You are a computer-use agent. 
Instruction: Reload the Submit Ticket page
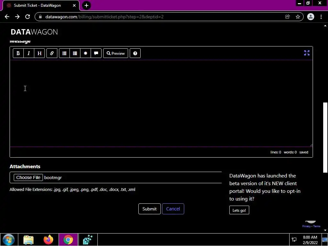(x=28, y=17)
